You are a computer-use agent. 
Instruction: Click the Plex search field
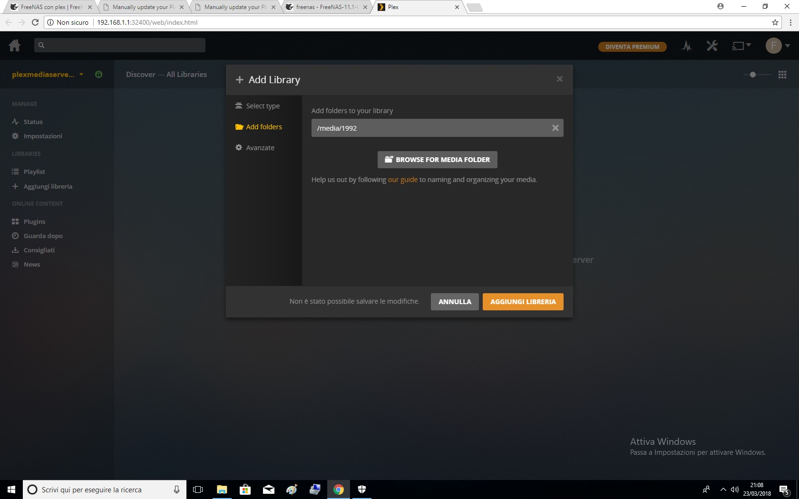120,45
